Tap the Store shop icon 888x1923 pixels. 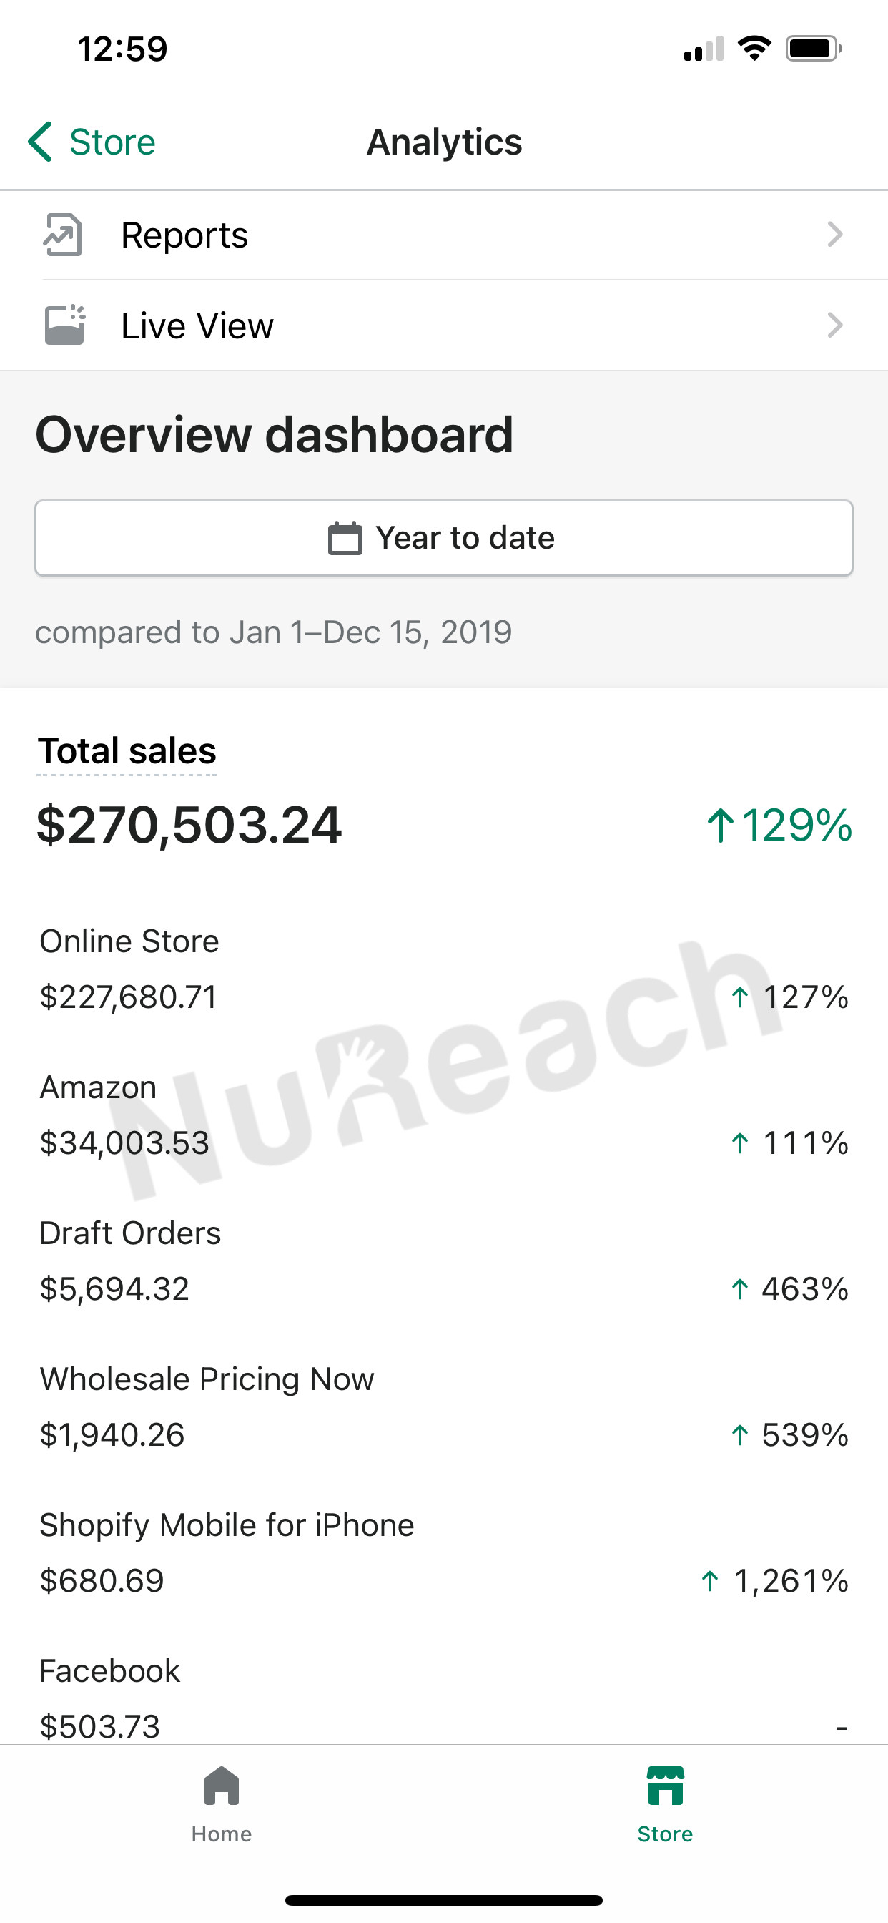(x=665, y=1786)
